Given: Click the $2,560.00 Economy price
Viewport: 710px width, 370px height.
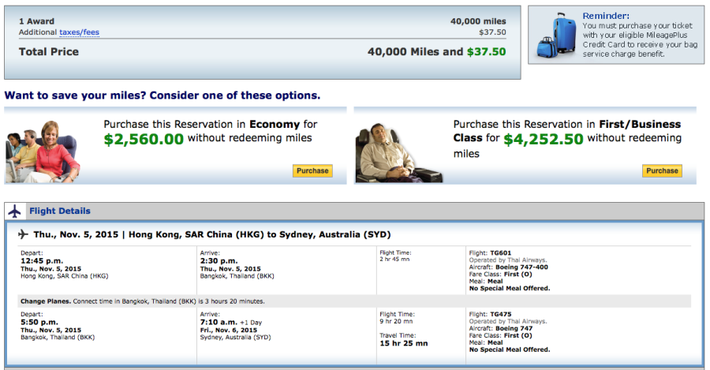Looking at the screenshot, I should pos(144,139).
